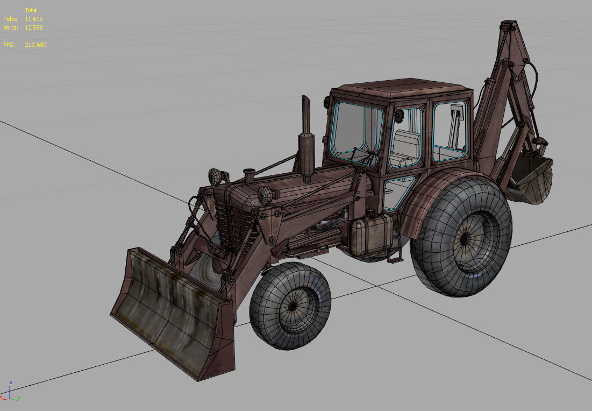Select the cab roof of the tractor
The width and height of the screenshot is (592, 411).
[x=402, y=88]
